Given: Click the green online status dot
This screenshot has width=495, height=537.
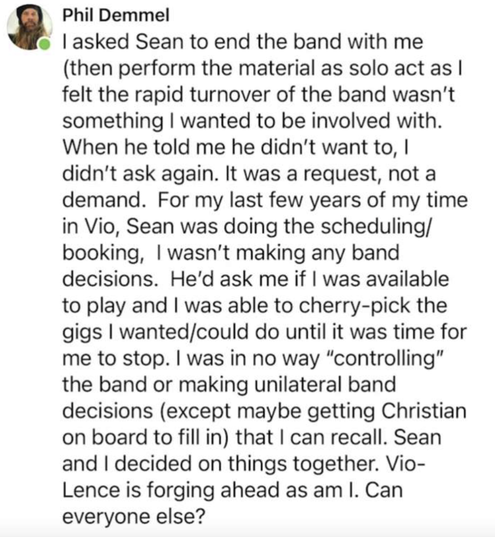Looking at the screenshot, I should coord(46,45).
